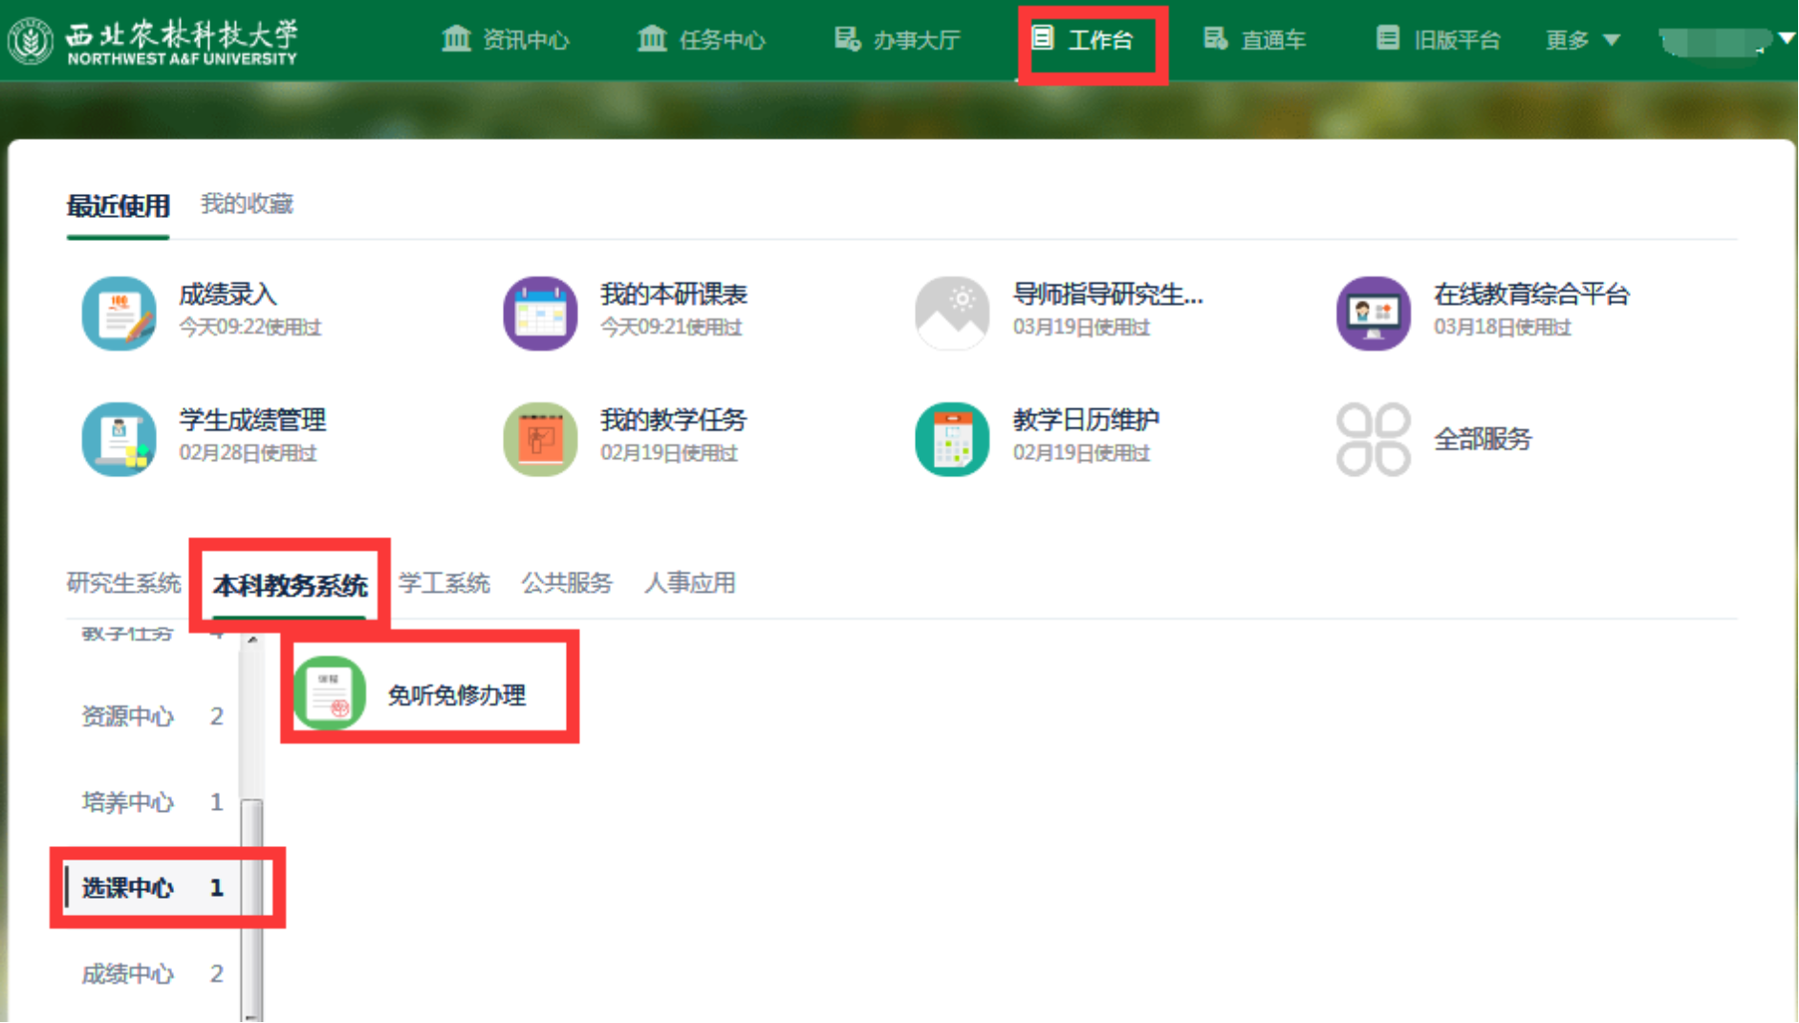Open the 免听免修办理 service icon
The height and width of the screenshot is (1023, 1799).
coord(330,693)
